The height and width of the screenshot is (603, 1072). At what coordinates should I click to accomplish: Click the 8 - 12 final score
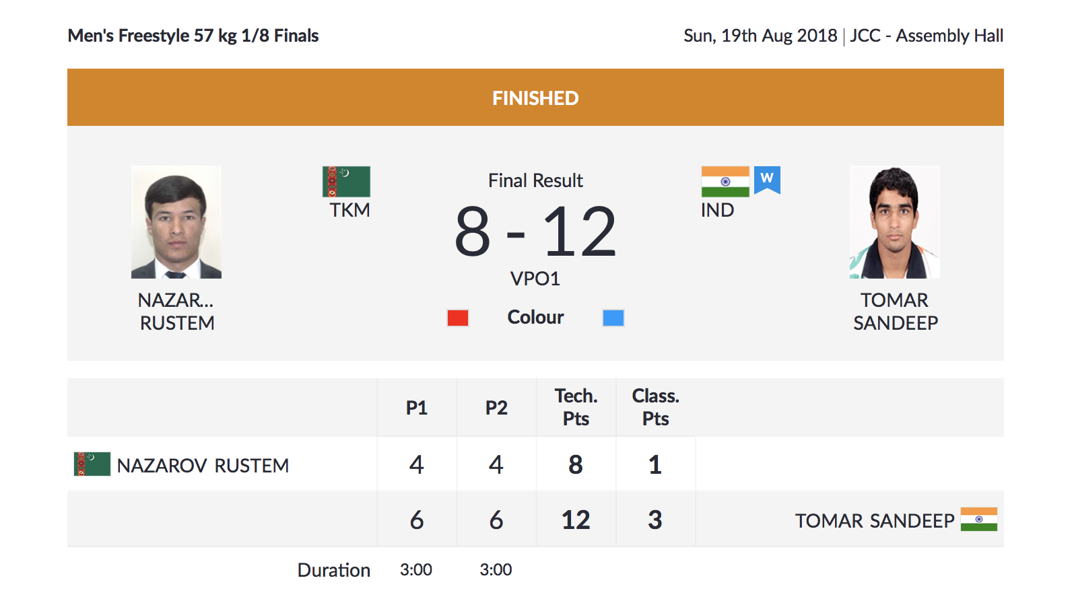click(x=535, y=232)
